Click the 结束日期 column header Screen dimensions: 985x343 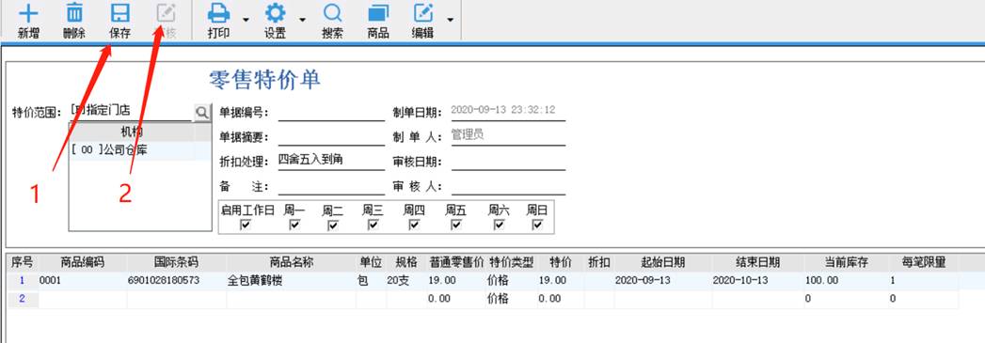(x=757, y=263)
